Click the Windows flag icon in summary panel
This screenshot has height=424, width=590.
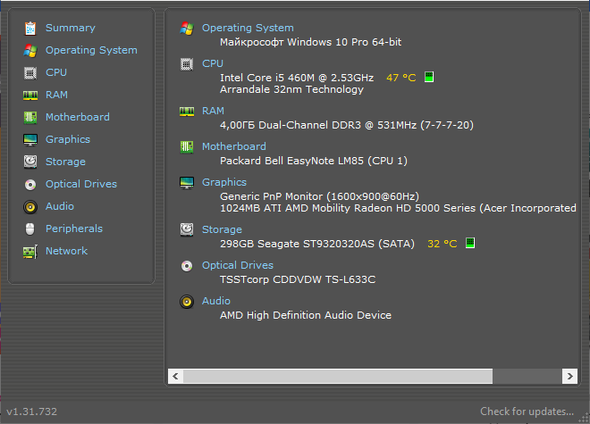tap(187, 29)
